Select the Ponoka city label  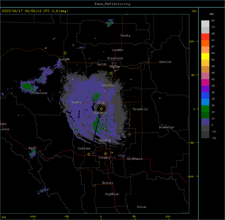(125, 36)
